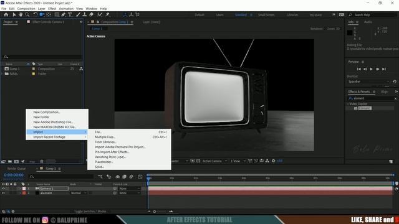Click the Local Axis Mode icon
This screenshot has height=224, width=399.
click(125, 15)
